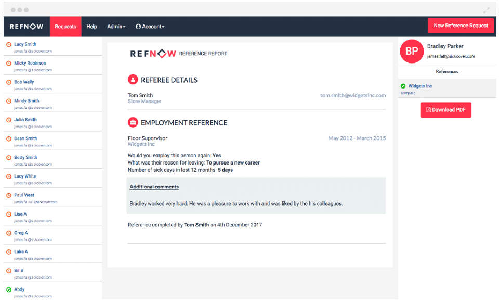Click james.fall@sickcover.com under Bradley Parker

(451, 56)
